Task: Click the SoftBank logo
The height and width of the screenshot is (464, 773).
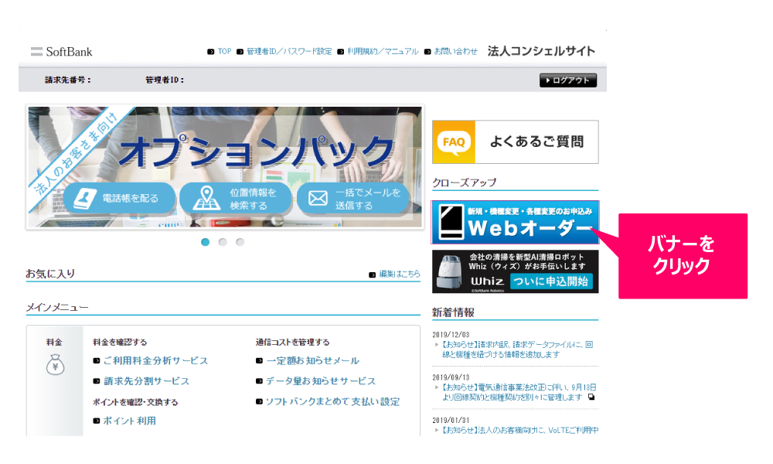Action: pyautogui.click(x=61, y=52)
